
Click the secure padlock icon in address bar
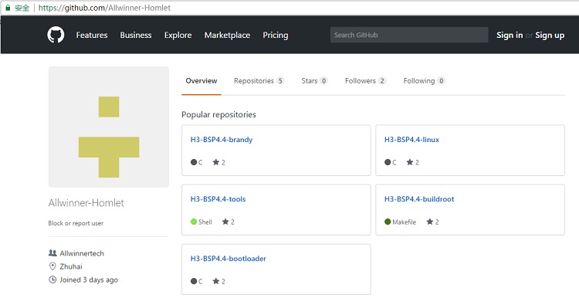[x=8, y=8]
